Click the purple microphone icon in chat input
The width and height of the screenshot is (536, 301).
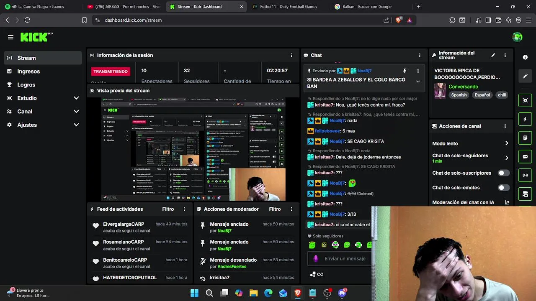(x=316, y=259)
